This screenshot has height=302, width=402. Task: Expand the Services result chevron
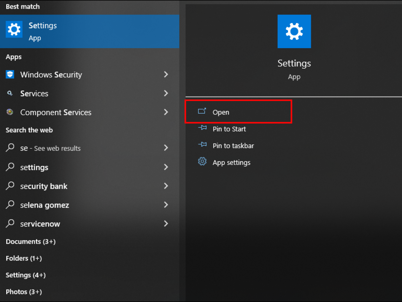[x=166, y=93]
